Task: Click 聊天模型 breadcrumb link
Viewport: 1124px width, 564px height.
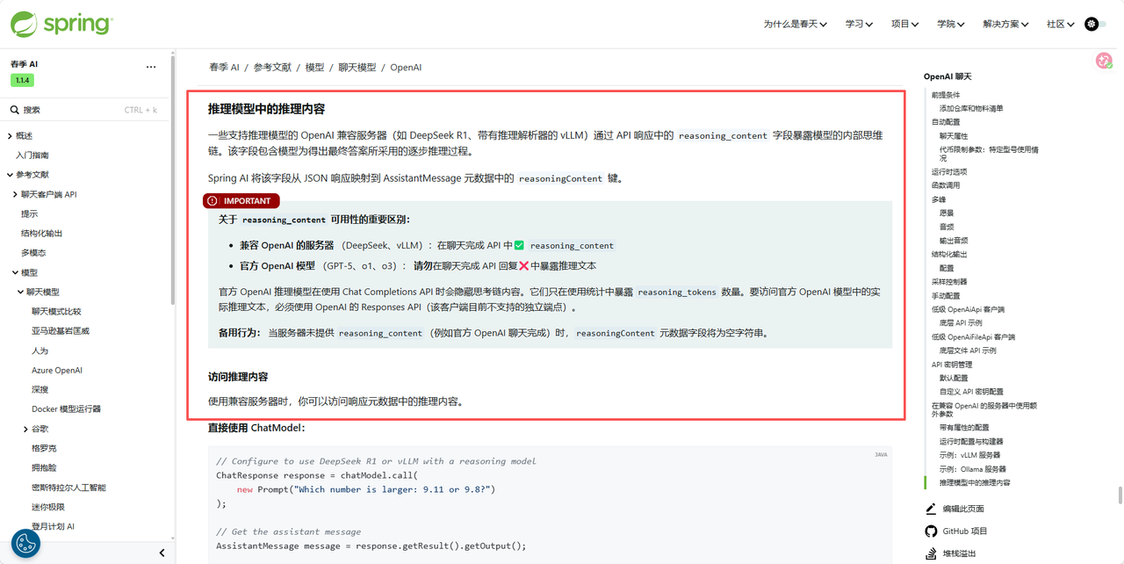Action: [357, 67]
